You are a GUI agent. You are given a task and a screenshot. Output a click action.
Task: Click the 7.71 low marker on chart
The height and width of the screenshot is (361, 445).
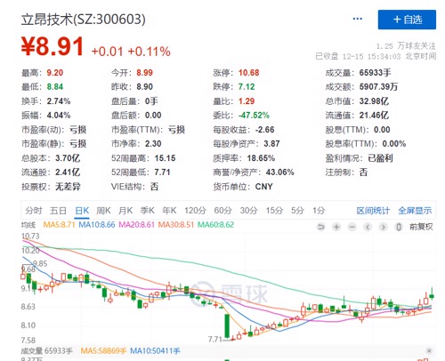214,339
